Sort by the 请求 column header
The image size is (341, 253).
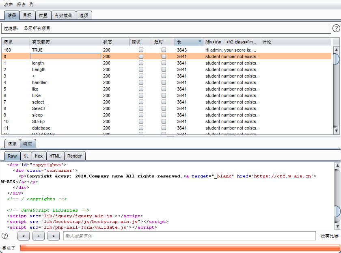click(16, 42)
